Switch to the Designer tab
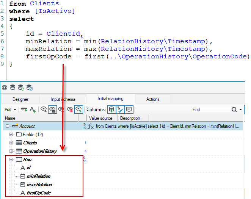Image resolution: width=251 pixels, height=199 pixels. (20, 99)
